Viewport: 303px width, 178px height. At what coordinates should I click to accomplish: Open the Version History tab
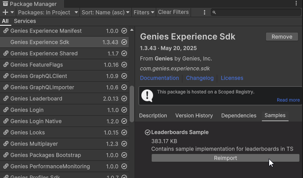coord(194,116)
